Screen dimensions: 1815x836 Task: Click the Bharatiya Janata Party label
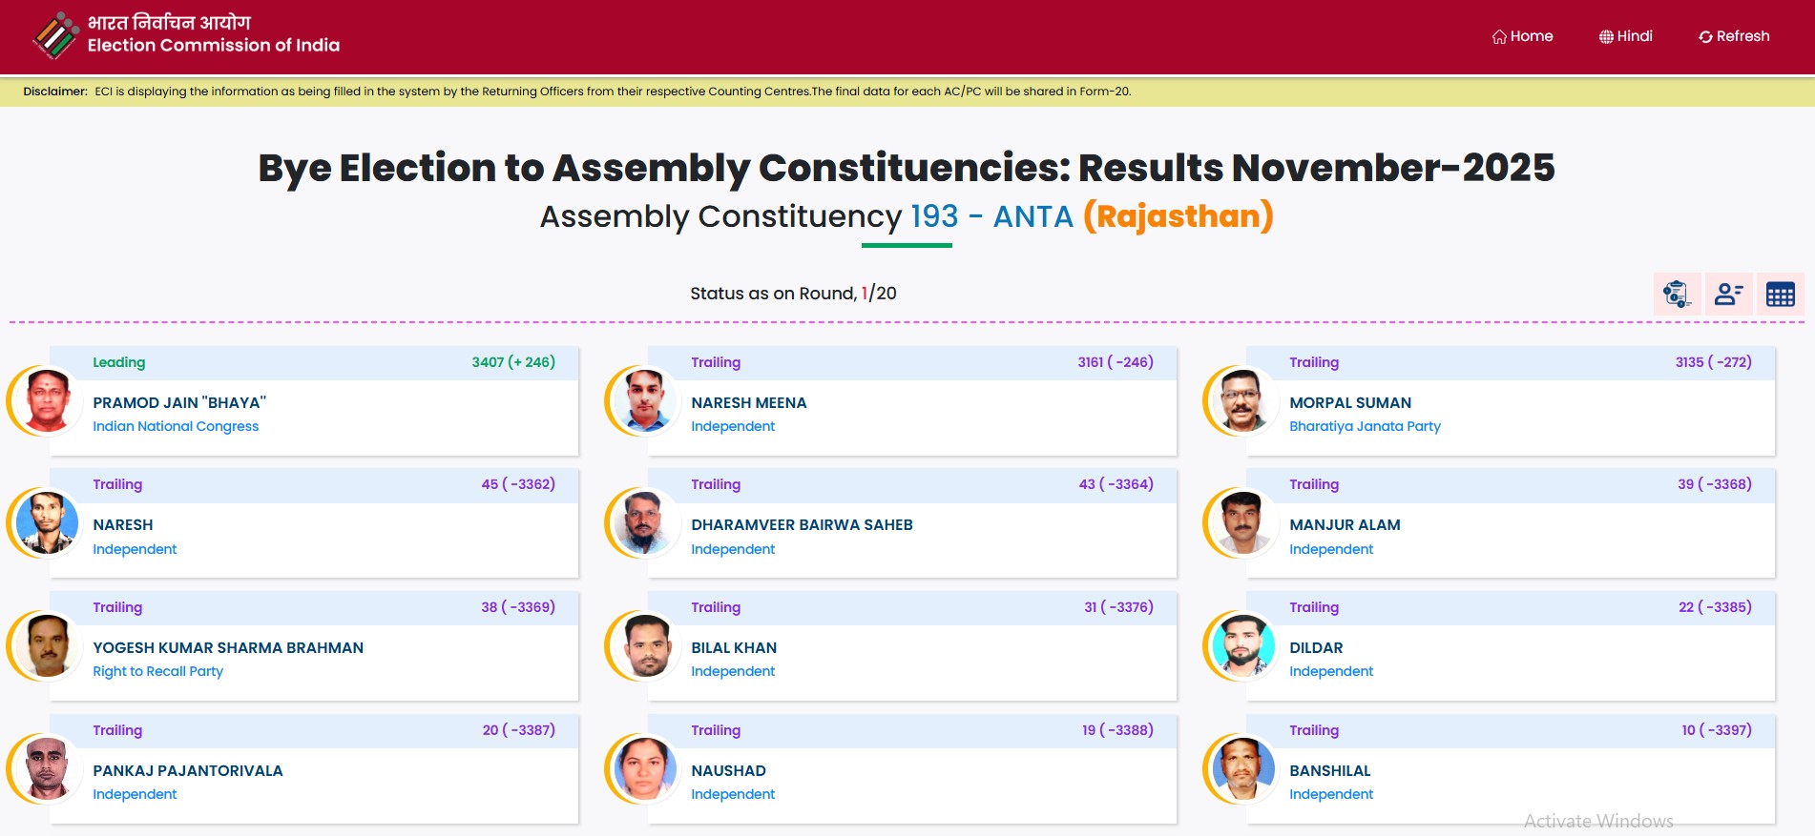[x=1365, y=426]
